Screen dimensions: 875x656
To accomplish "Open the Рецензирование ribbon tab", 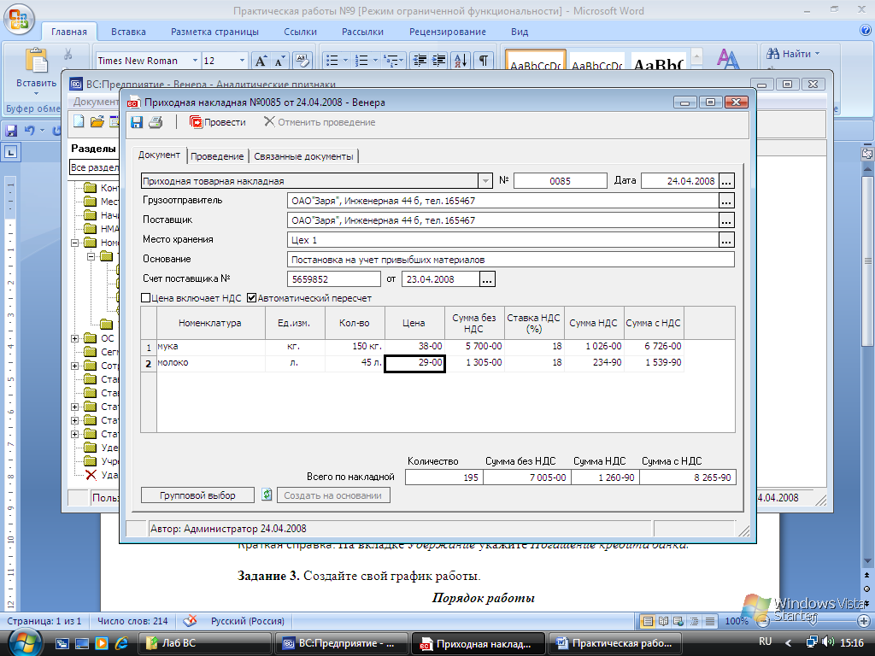I will 448,32.
